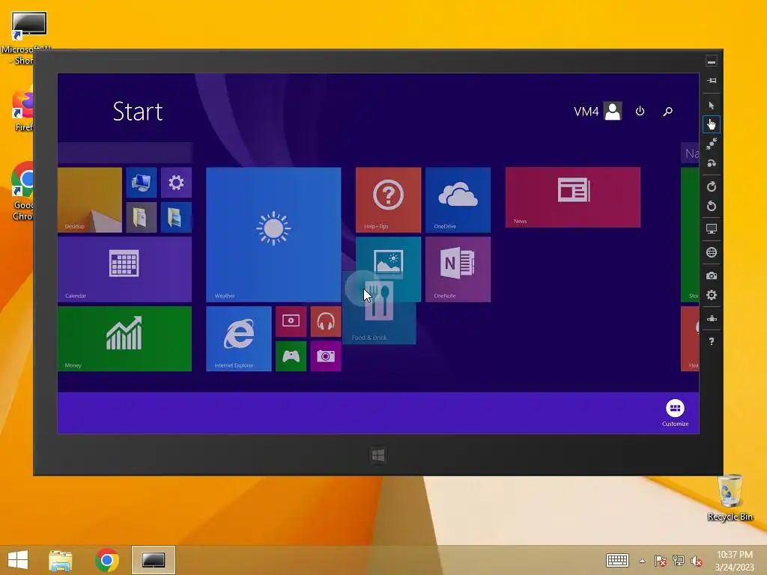Open the Games controller tile
This screenshot has width=767, height=575.
pos(291,356)
